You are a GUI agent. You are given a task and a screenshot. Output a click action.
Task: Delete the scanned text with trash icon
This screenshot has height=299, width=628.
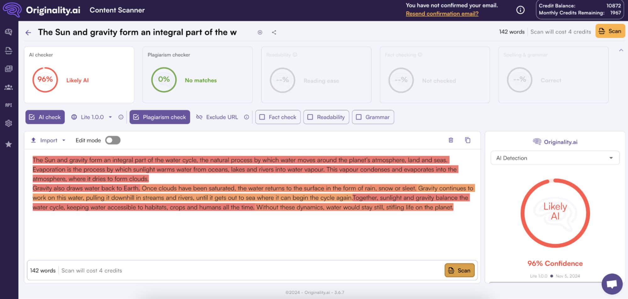451,140
